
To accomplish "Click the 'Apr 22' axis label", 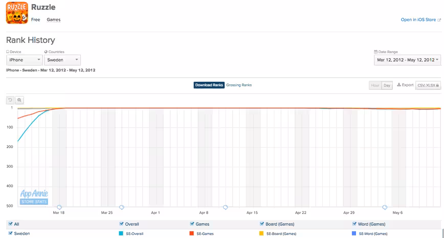I will (300, 212).
